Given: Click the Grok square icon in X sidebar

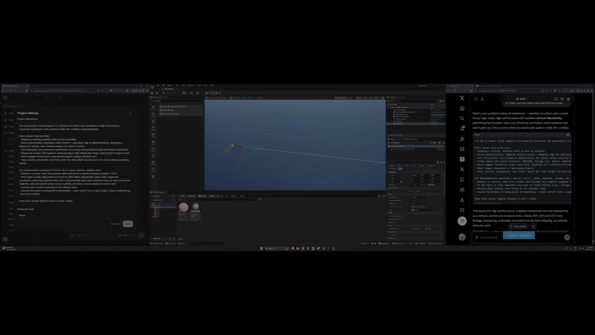Looking at the screenshot, I should [x=462, y=159].
